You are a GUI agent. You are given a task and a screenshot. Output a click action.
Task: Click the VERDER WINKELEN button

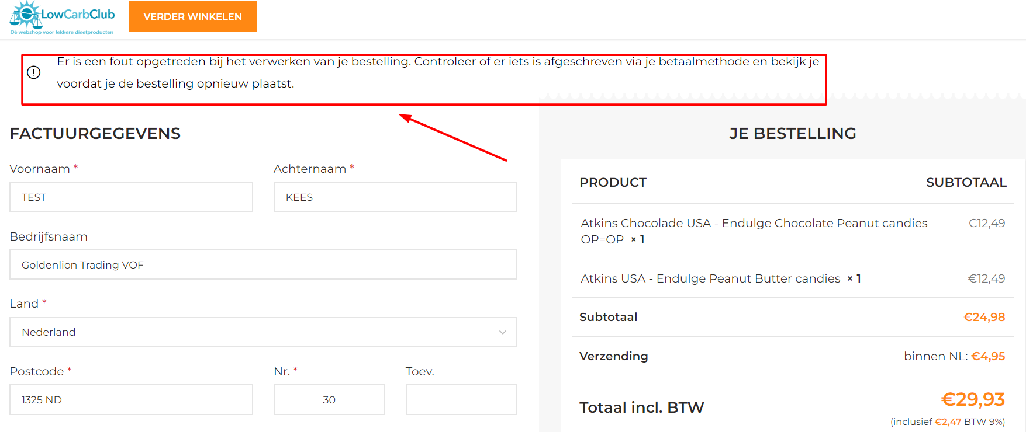pos(193,16)
